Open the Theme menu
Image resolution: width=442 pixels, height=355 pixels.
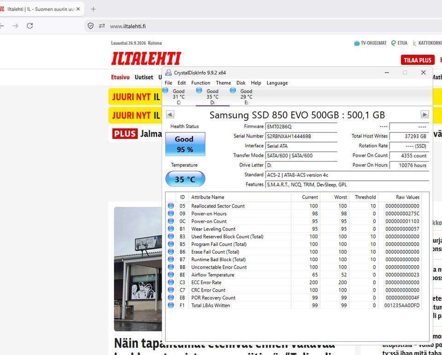pyautogui.click(x=223, y=83)
